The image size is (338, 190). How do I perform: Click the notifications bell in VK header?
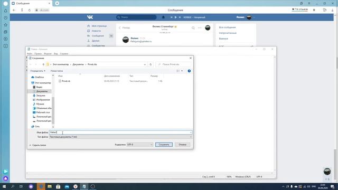click(x=163, y=17)
